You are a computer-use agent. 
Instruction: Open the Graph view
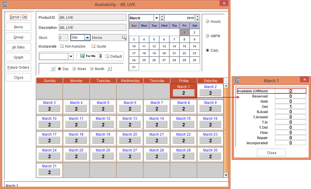(18, 57)
